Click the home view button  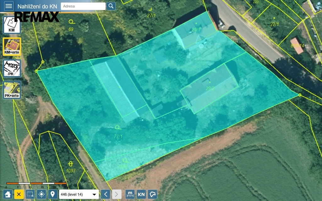point(8,194)
